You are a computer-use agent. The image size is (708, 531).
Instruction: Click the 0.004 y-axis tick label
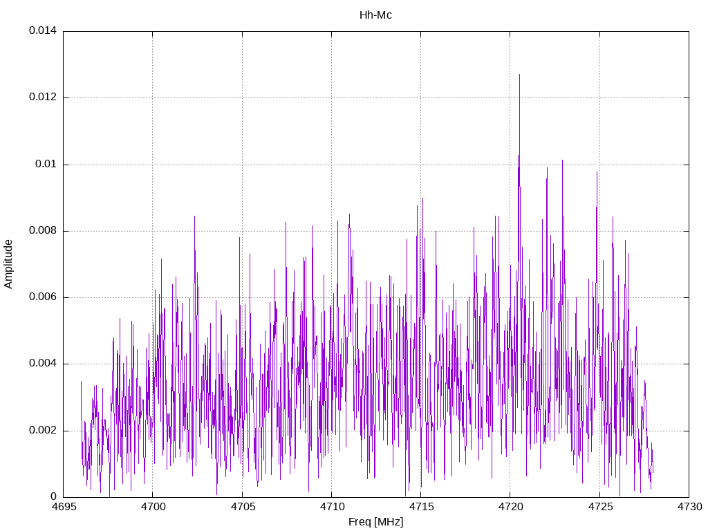43,364
